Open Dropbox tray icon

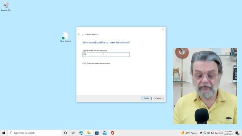(x=201, y=133)
